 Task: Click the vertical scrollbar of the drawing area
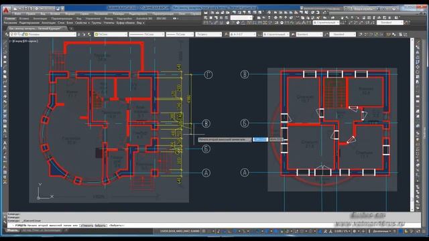[x=412, y=125]
